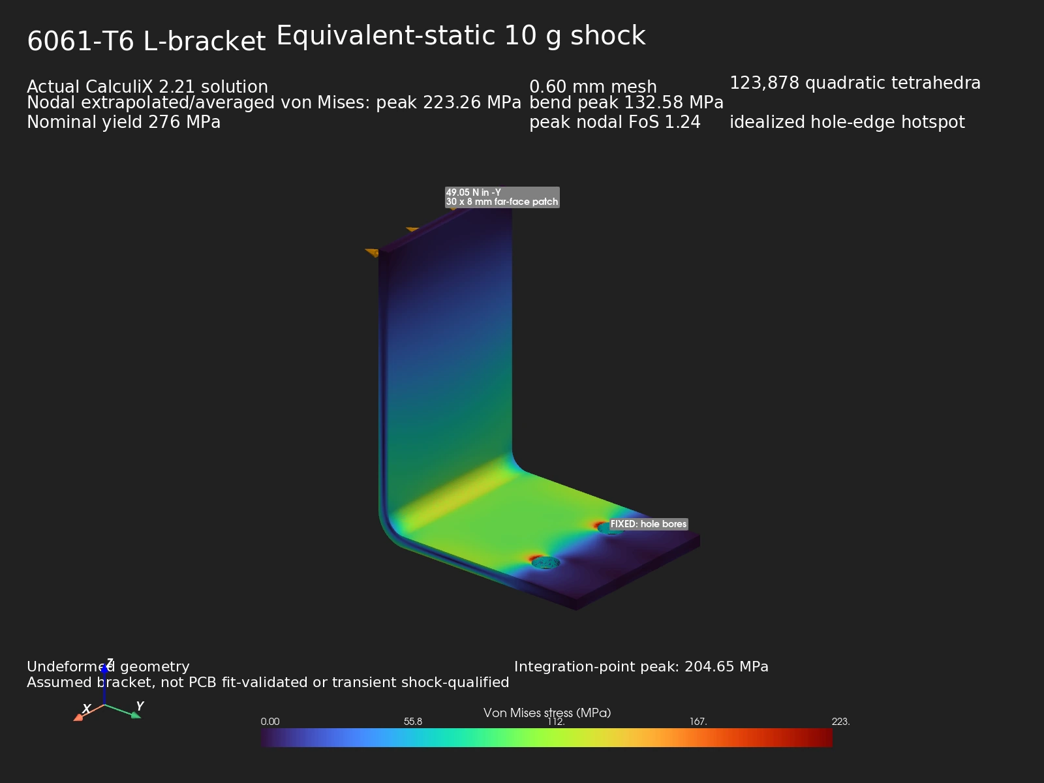The width and height of the screenshot is (1044, 783).
Task: Click the '0.60 mm mesh' text
Action: 592,87
